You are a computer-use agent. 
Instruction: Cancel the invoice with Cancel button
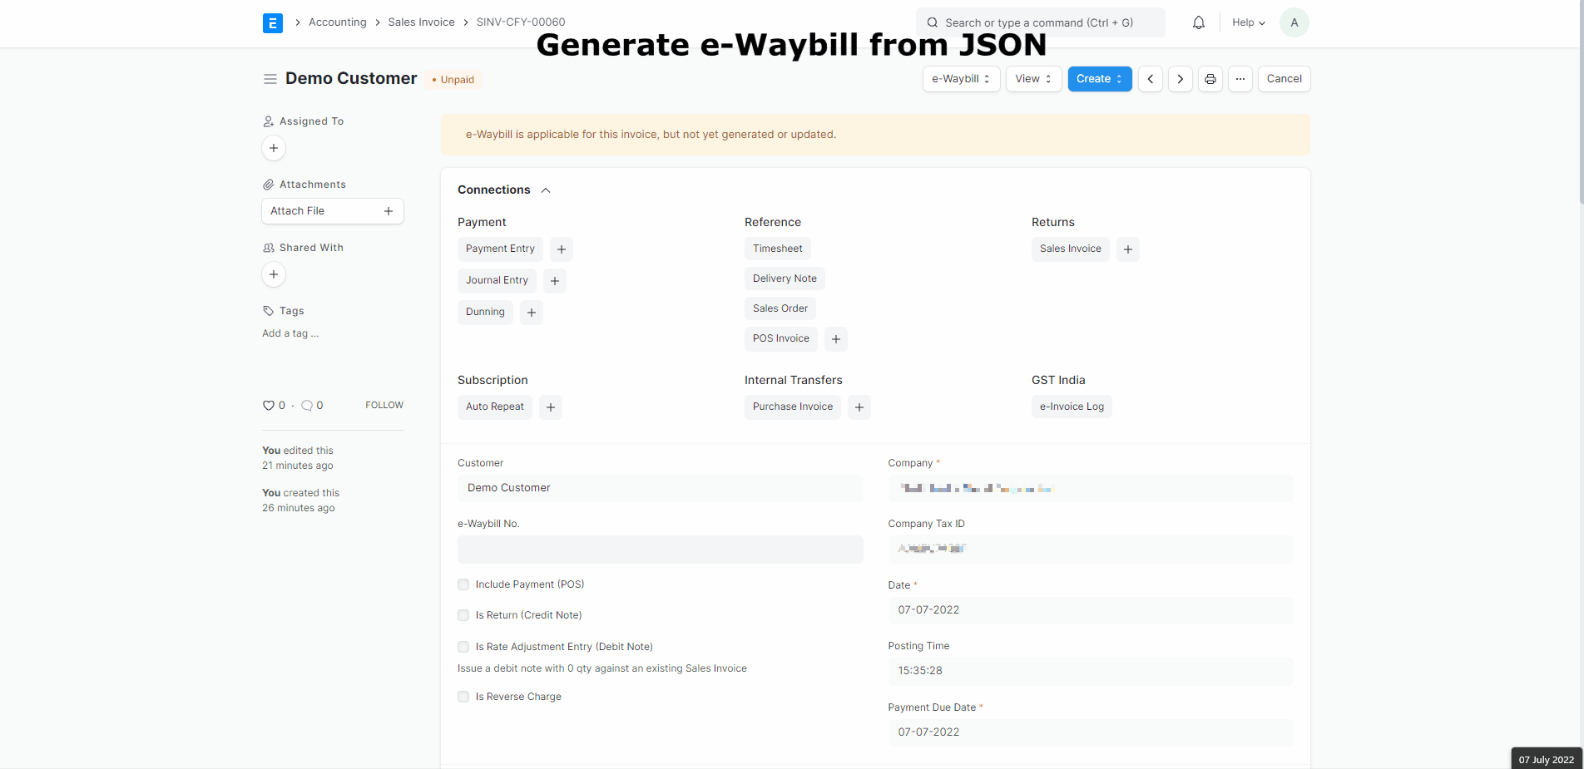tap(1284, 79)
